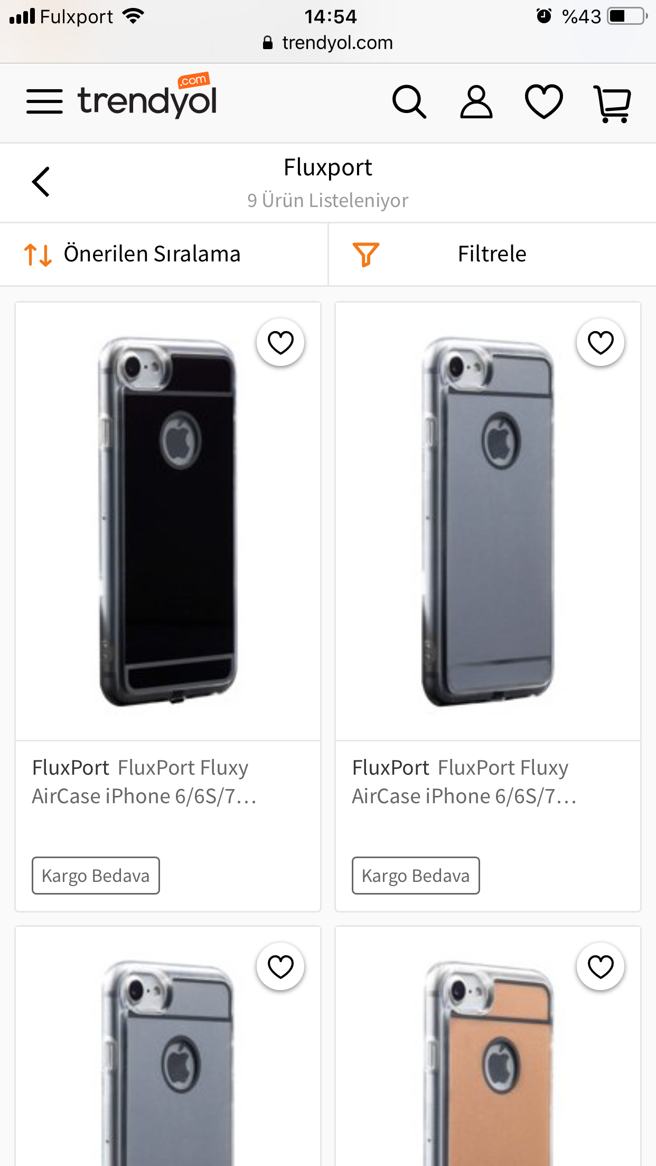The width and height of the screenshot is (656, 1166).
Task: Favorite the rose gold case product
Action: coord(601,966)
